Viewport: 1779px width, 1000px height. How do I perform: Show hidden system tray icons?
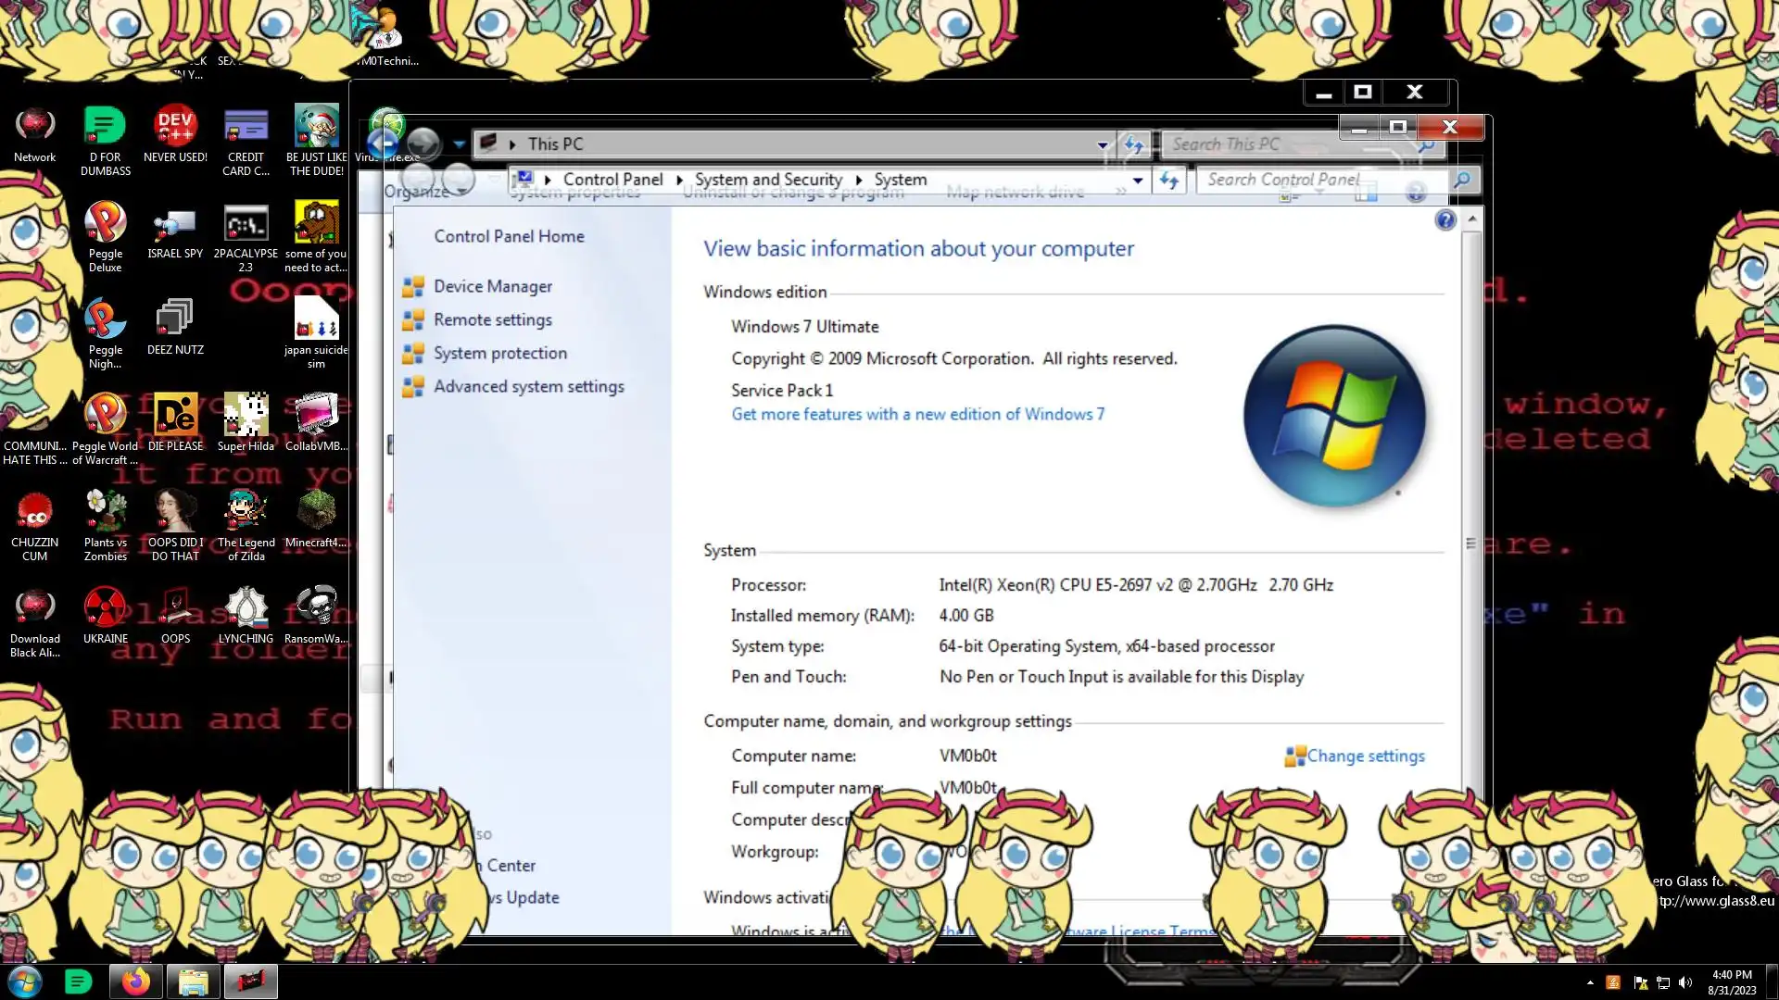point(1590,982)
